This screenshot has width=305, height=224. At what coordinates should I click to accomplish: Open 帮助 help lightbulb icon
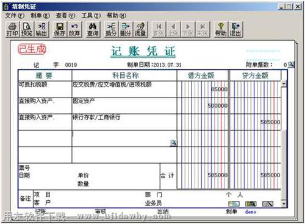(221, 30)
